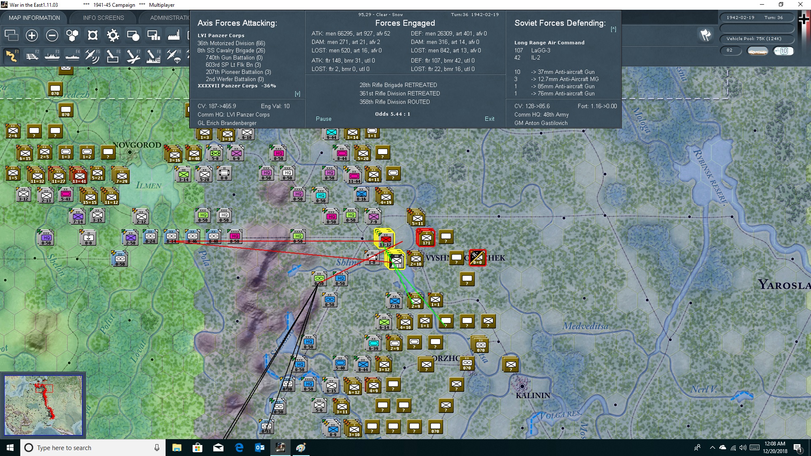This screenshot has width=811, height=456.
Task: Click the minimap overview in bottom-left corner
Action: [43, 405]
